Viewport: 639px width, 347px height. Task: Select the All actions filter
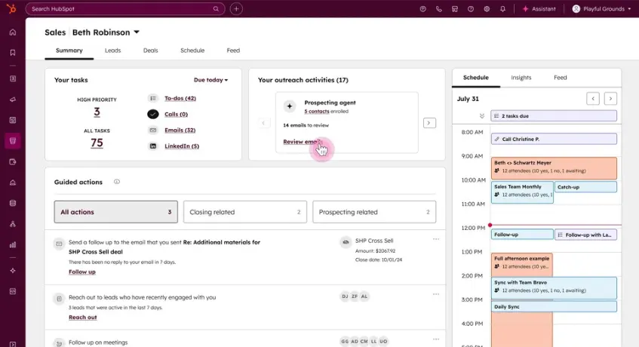click(x=115, y=212)
